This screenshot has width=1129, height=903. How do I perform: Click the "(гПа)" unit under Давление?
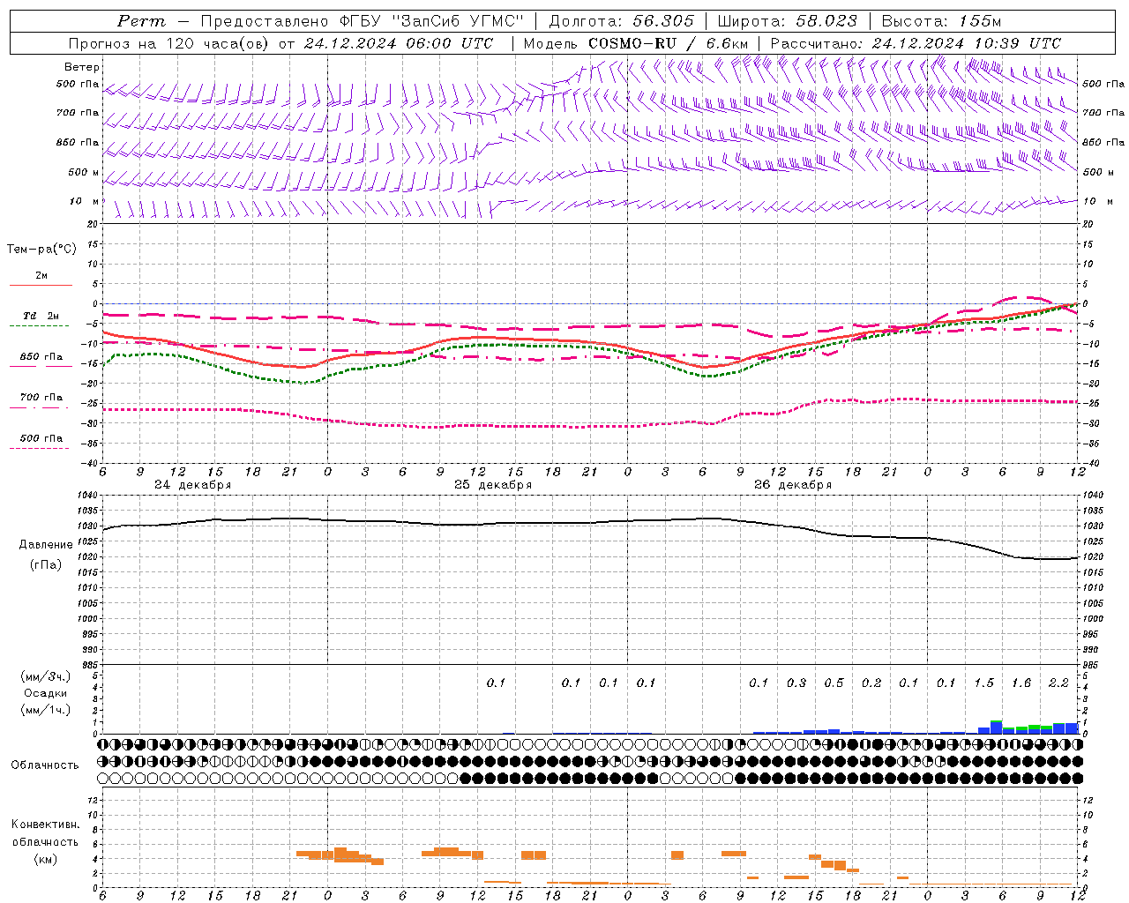point(46,565)
